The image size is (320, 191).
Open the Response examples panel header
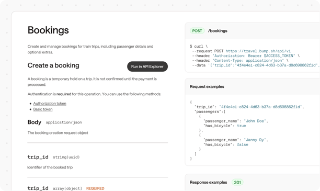209,182
